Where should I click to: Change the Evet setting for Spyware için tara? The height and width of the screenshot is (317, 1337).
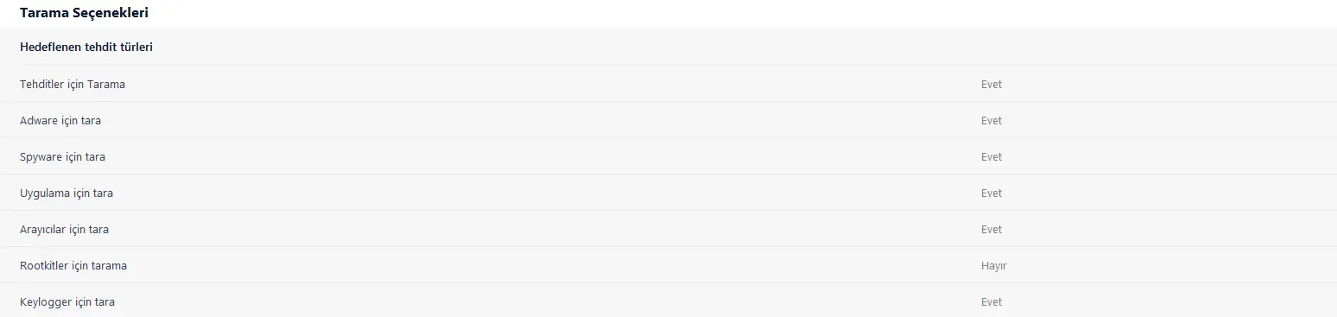click(x=992, y=156)
